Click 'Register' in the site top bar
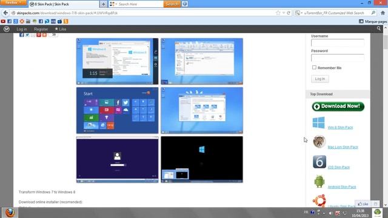This screenshot has height=218, width=388. [41, 29]
